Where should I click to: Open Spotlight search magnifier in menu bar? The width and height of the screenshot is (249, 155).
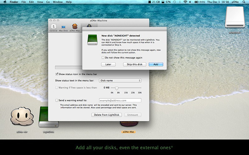tap(244, 2)
